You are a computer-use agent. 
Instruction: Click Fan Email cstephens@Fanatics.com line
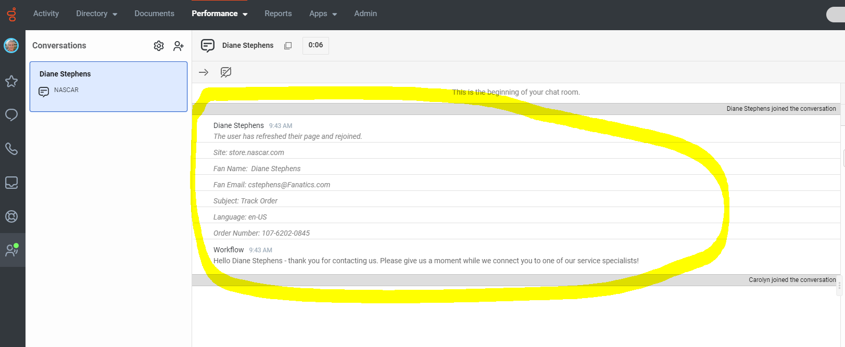272,185
